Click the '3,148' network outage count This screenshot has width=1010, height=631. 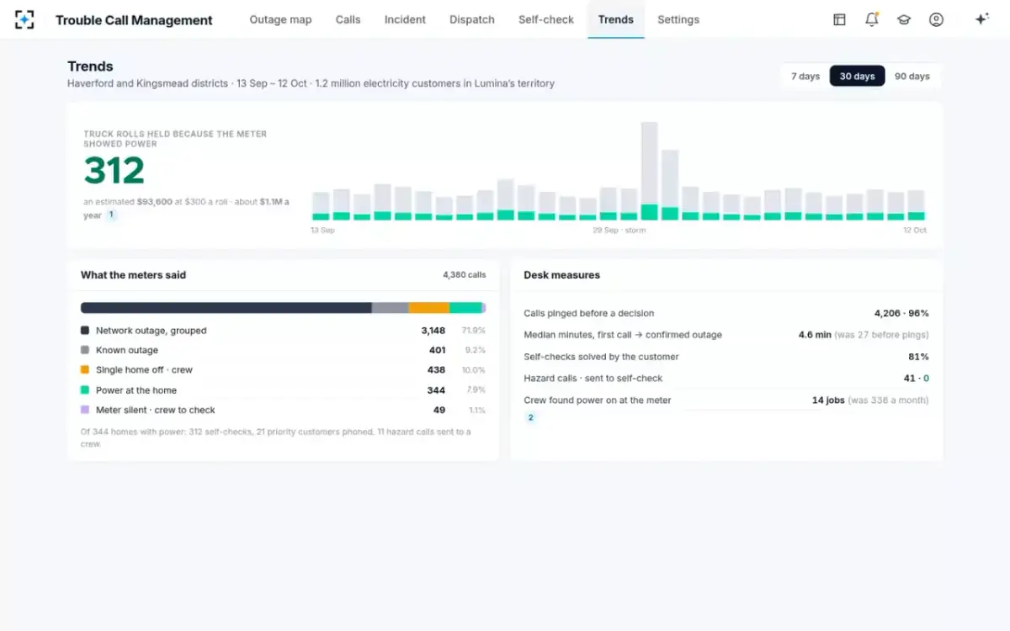(433, 331)
